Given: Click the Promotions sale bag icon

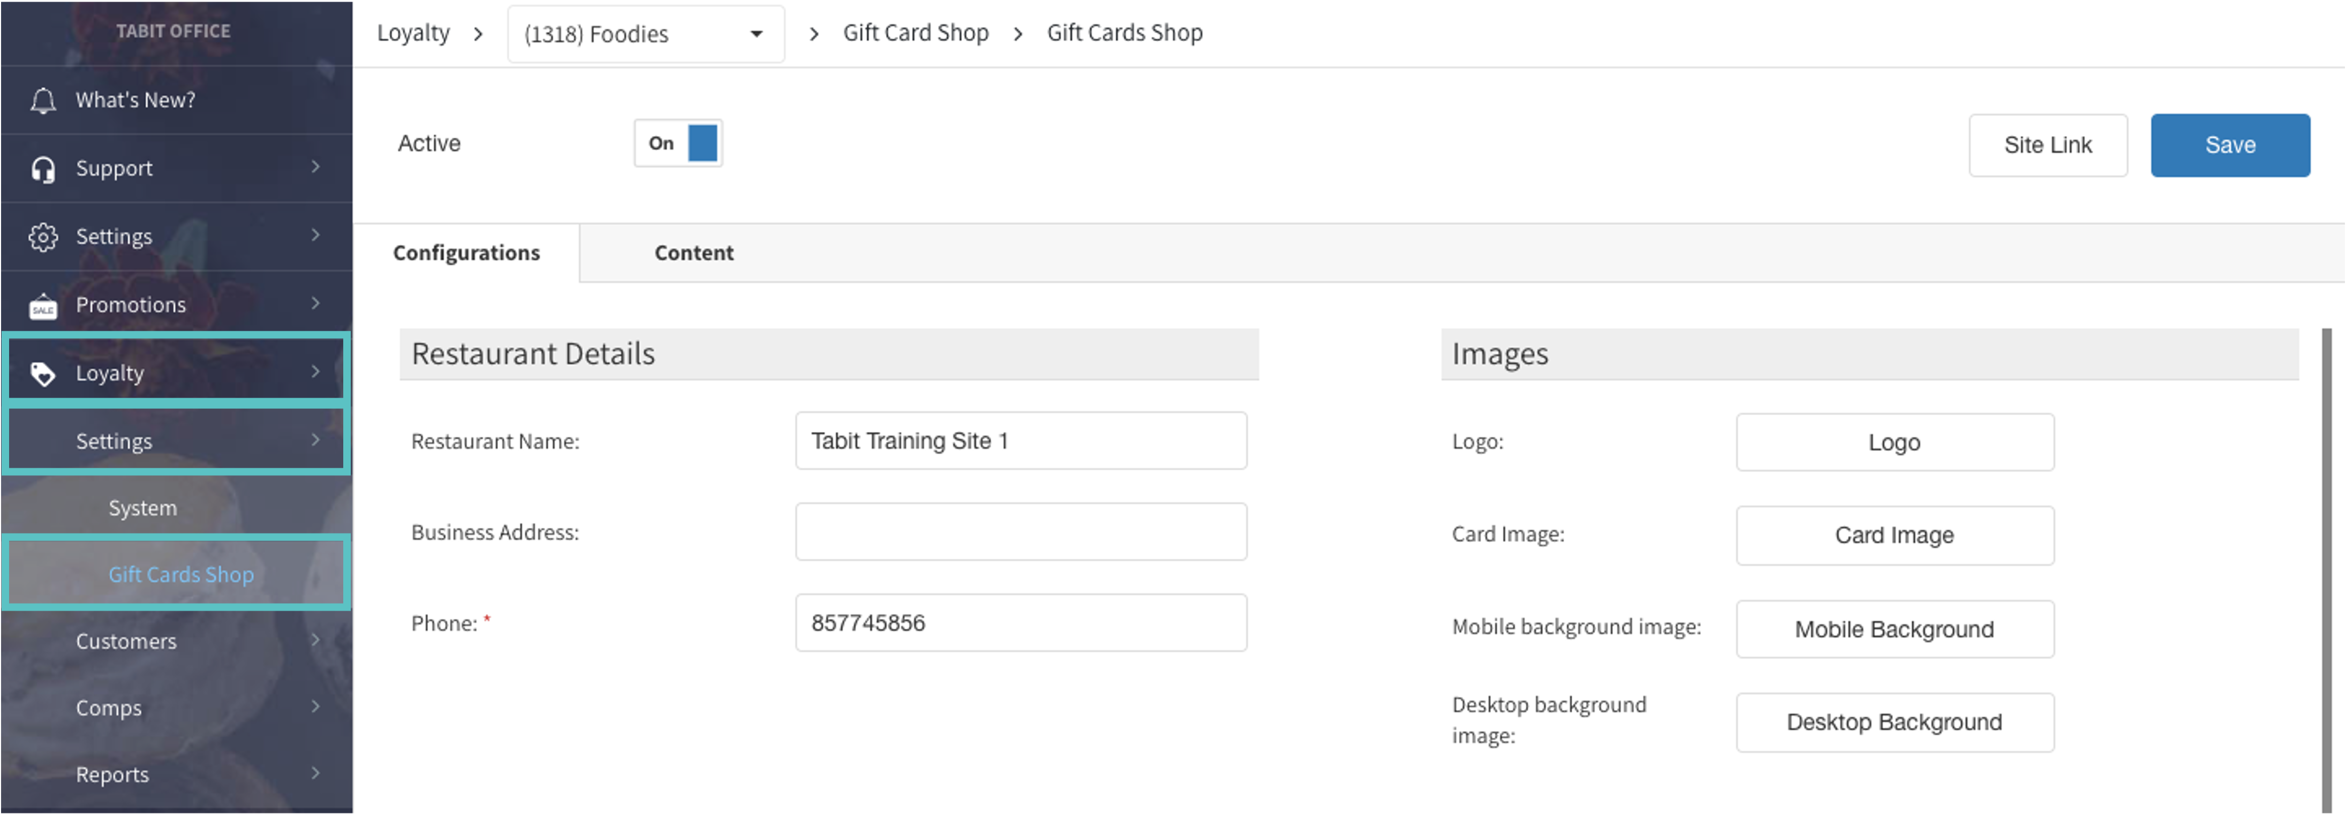Looking at the screenshot, I should click(x=43, y=306).
